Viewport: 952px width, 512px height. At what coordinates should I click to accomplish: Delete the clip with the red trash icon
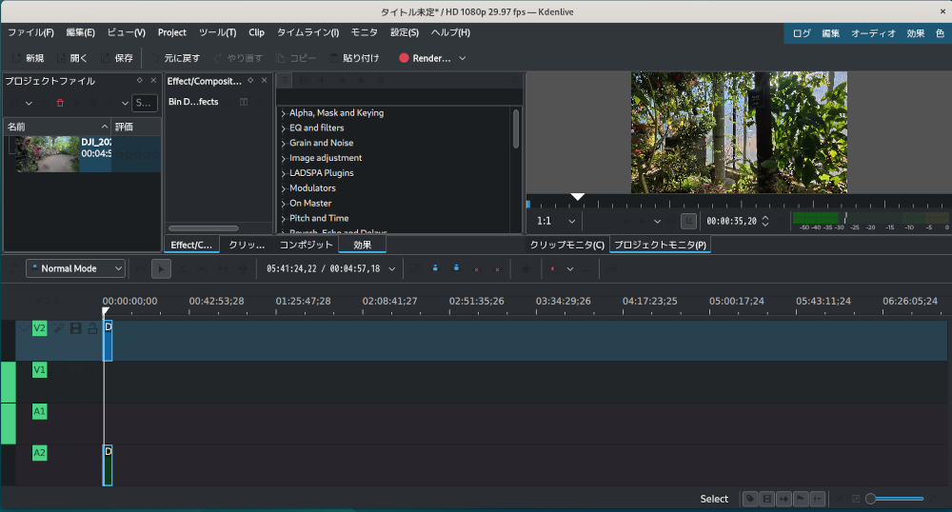[59, 103]
